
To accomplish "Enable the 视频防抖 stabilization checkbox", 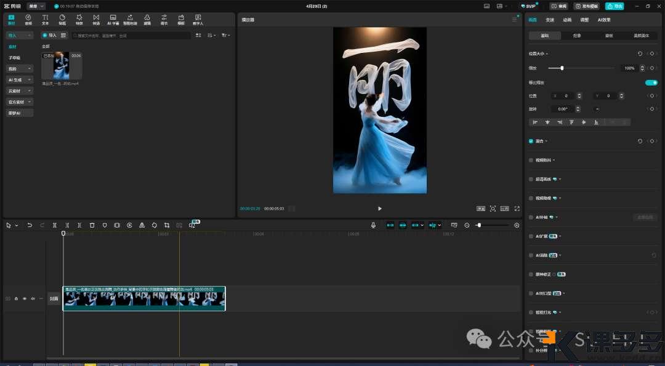I will [531, 160].
